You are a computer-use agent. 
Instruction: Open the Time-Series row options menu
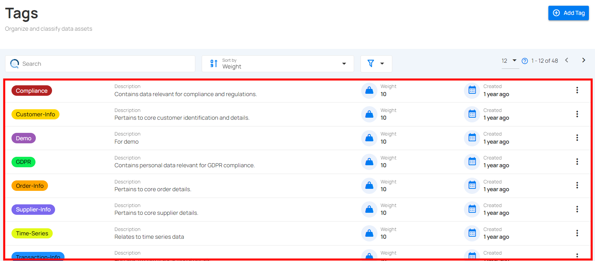tap(577, 233)
